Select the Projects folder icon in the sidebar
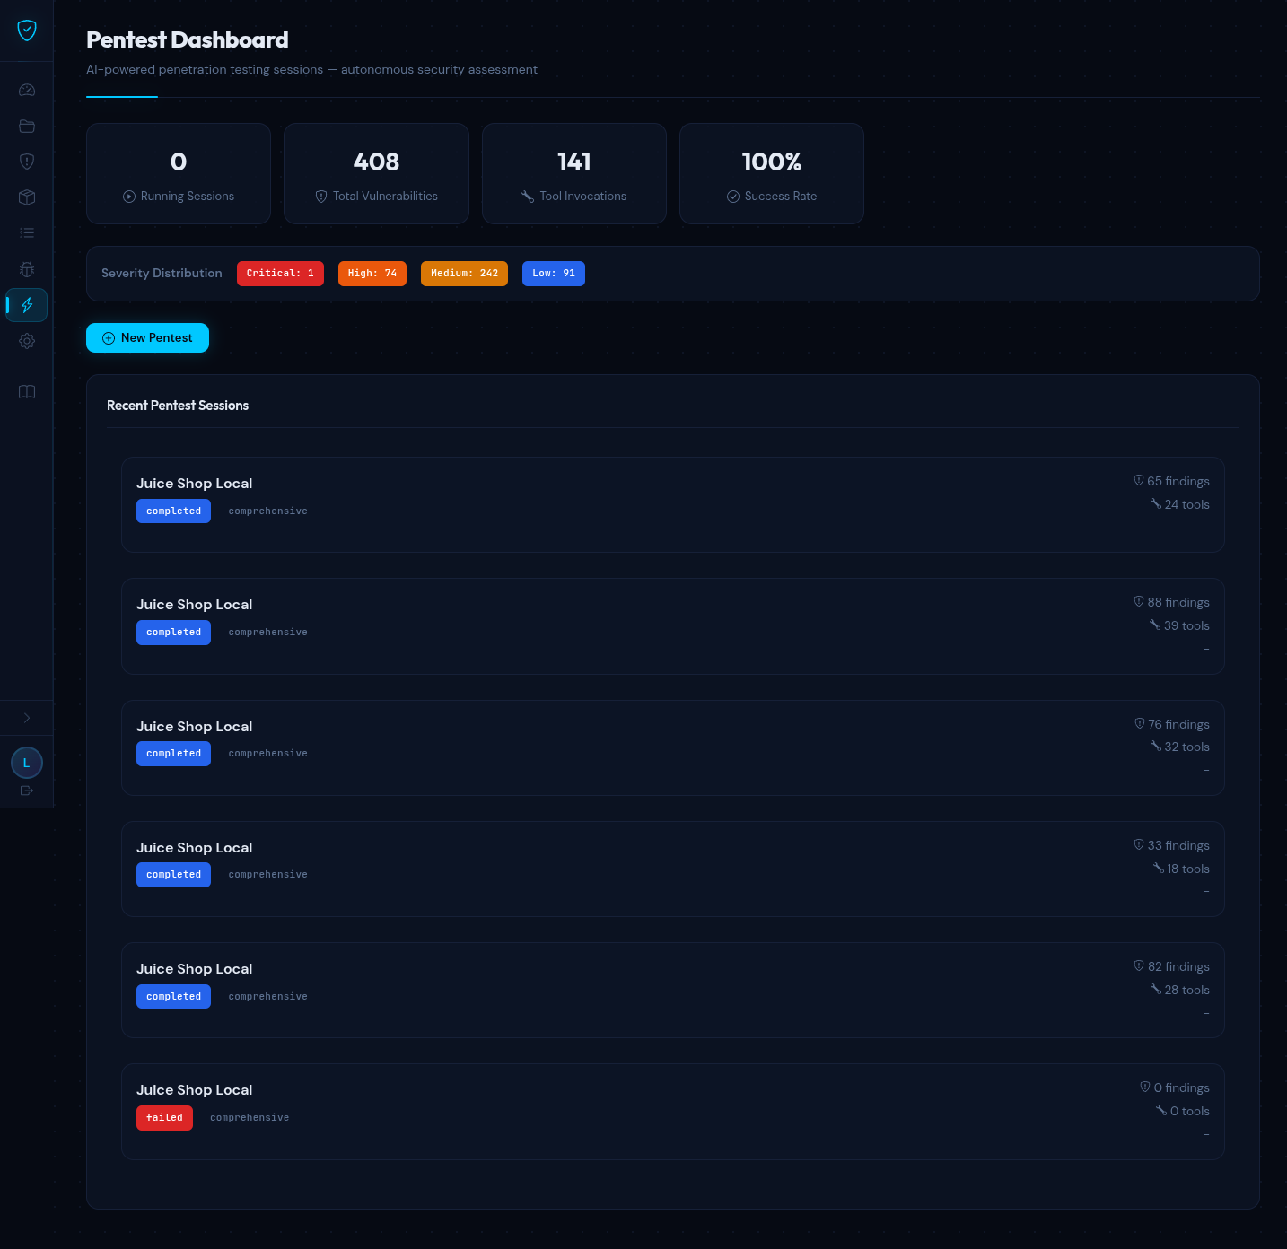Screen dimensions: 1287x1249 (x=27, y=126)
